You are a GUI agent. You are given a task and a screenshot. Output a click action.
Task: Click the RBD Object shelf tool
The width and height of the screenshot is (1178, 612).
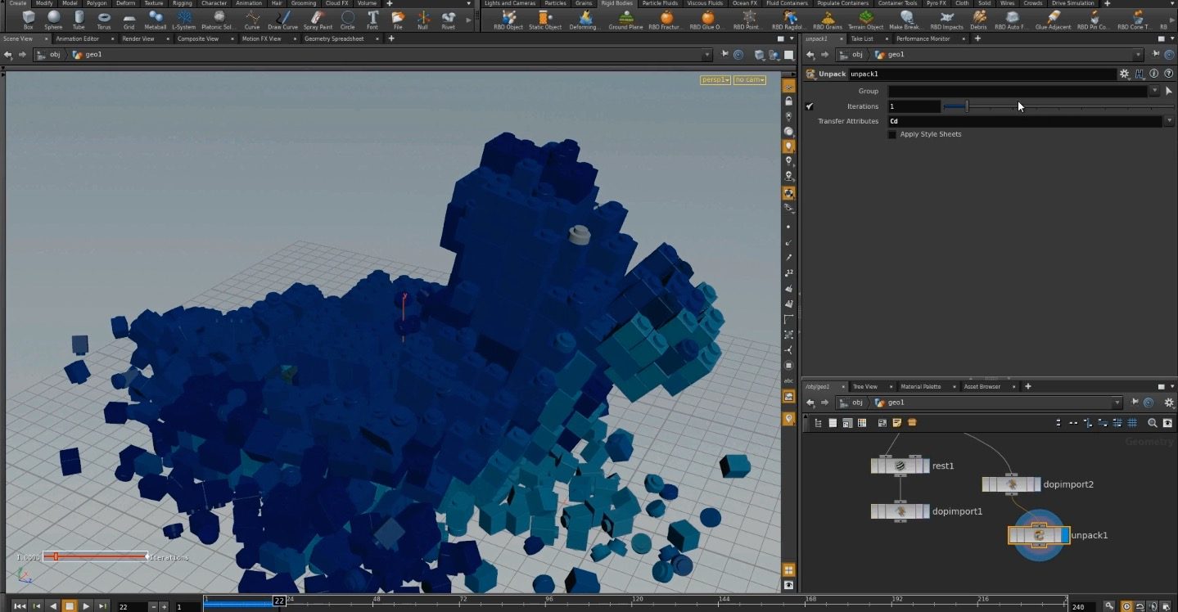[508, 20]
